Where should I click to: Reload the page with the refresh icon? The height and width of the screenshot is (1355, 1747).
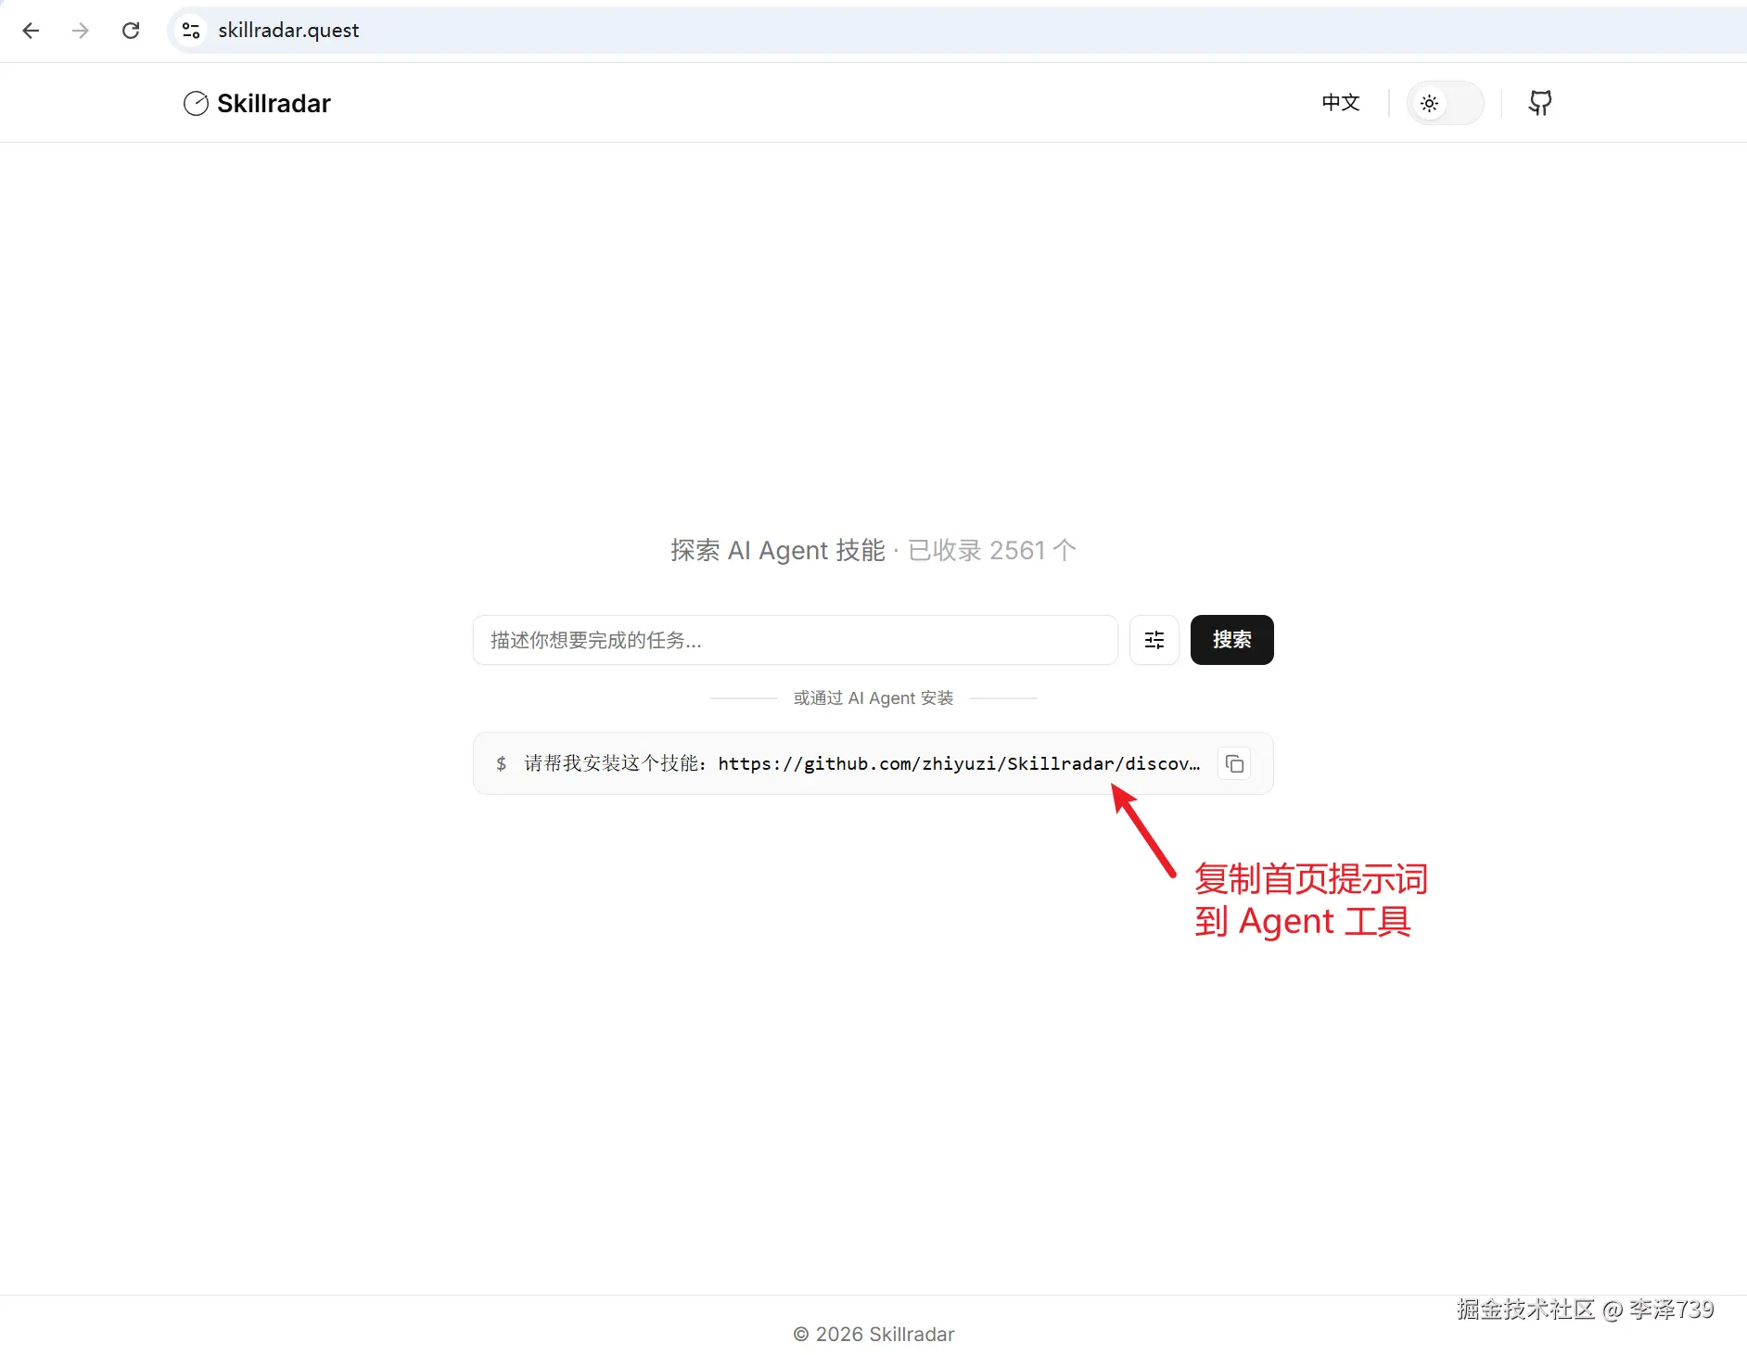(131, 30)
